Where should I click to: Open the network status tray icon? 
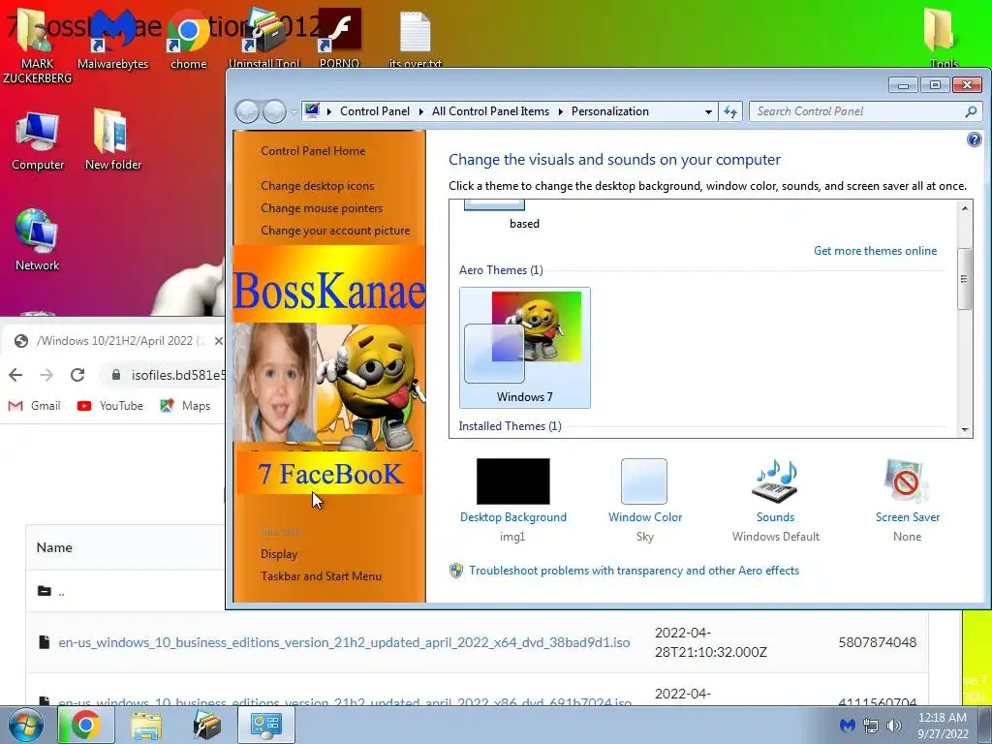[871, 725]
